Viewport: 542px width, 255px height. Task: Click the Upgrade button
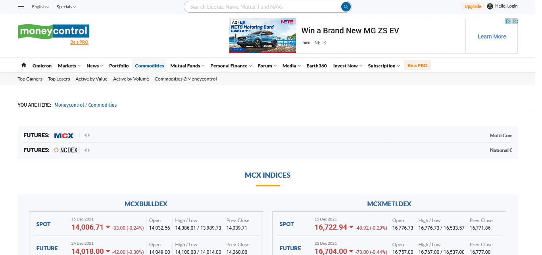(x=473, y=6)
